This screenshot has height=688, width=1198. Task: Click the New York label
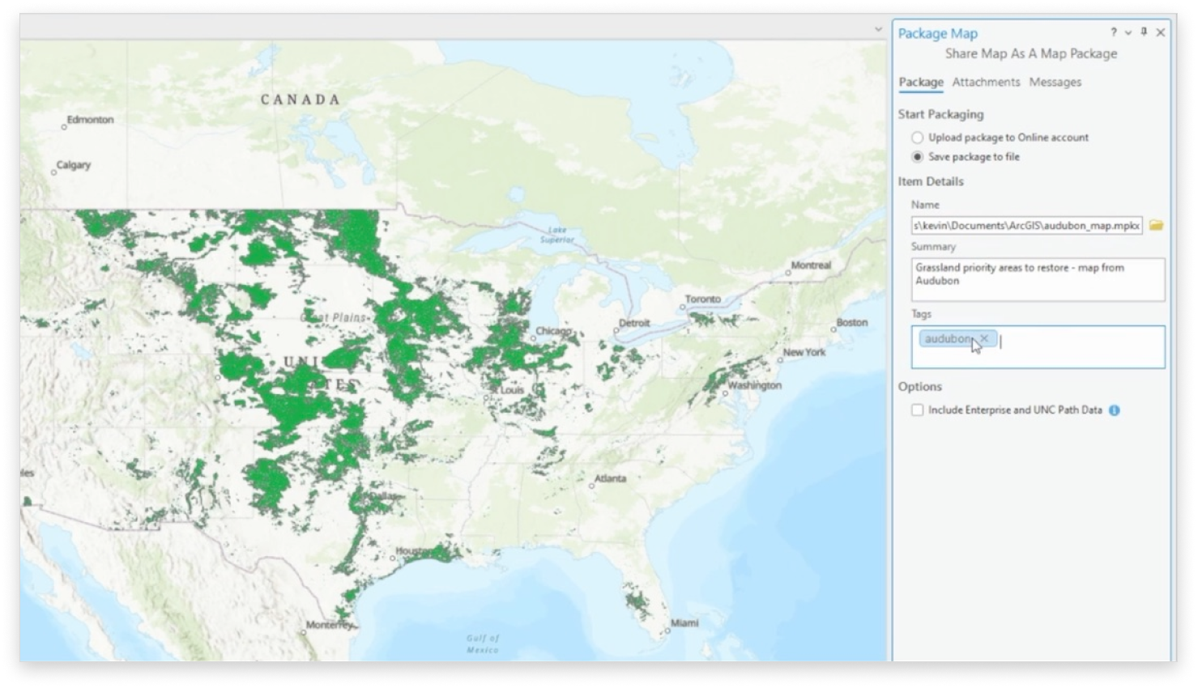pos(804,352)
